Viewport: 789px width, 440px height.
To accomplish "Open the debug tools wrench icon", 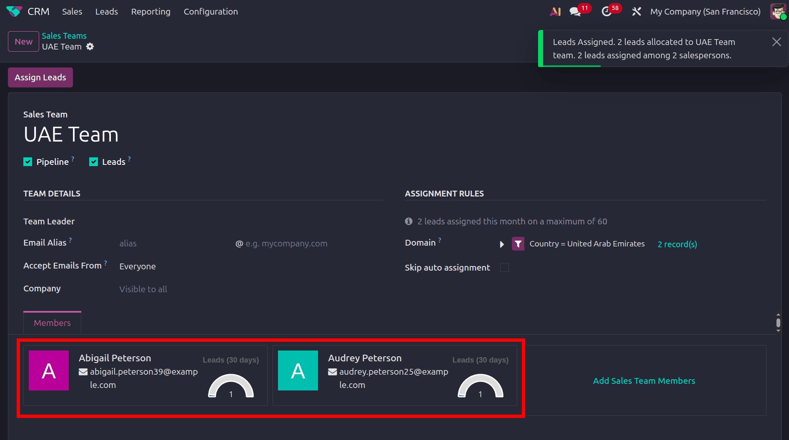I will (636, 12).
